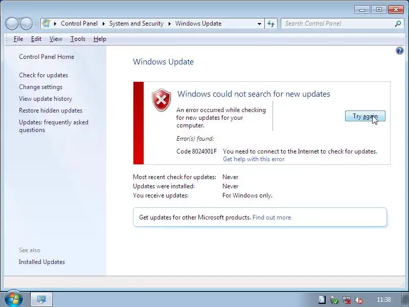
Task: Close the Windows Update window
Action: tap(396, 10)
